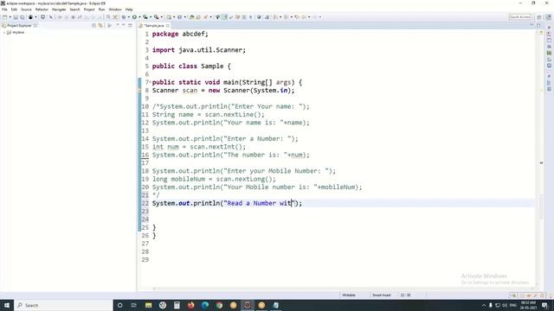Open the Search menu

[74, 10]
